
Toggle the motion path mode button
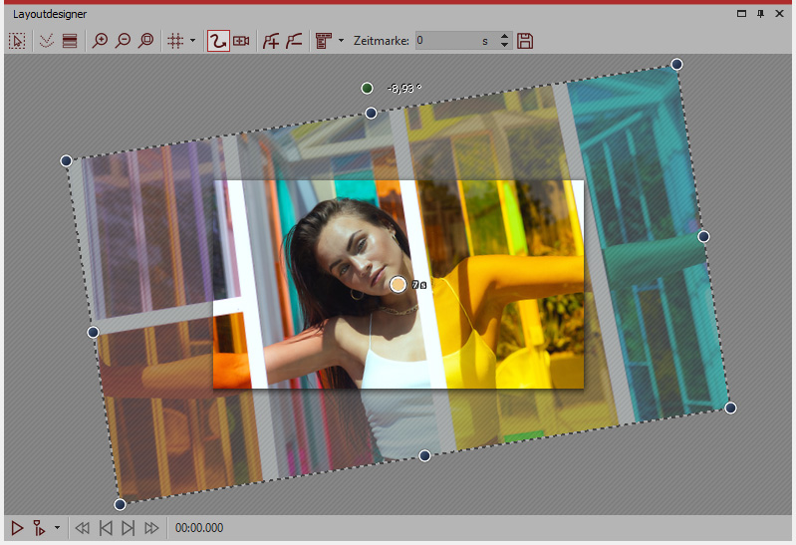tap(217, 41)
